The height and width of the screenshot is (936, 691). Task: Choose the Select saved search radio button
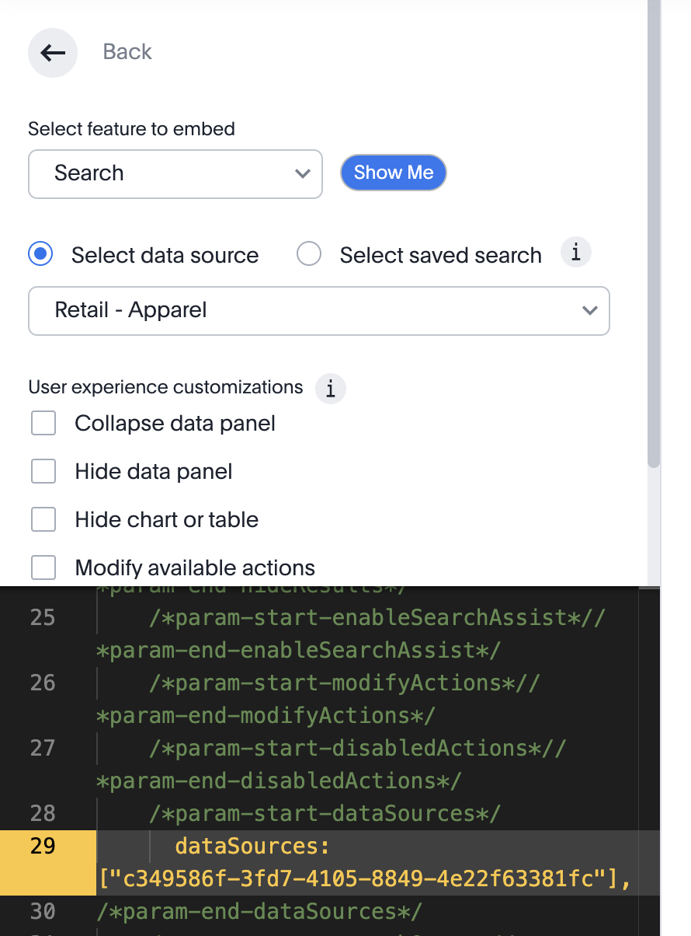(x=309, y=255)
